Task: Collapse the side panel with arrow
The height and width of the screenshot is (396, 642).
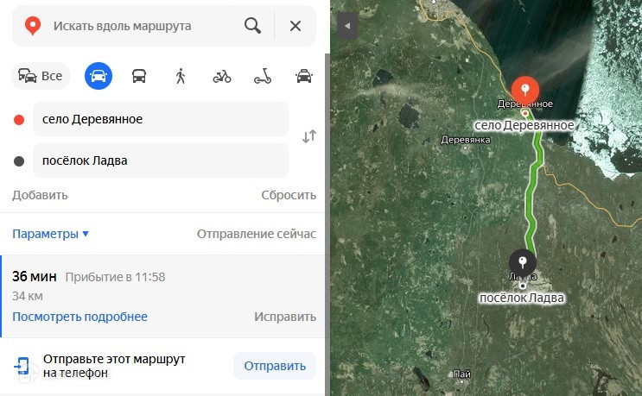Action: pyautogui.click(x=347, y=26)
